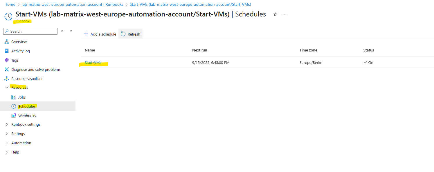Click the Diagnose and solve problems icon
This screenshot has width=434, height=172.
[x=7, y=70]
